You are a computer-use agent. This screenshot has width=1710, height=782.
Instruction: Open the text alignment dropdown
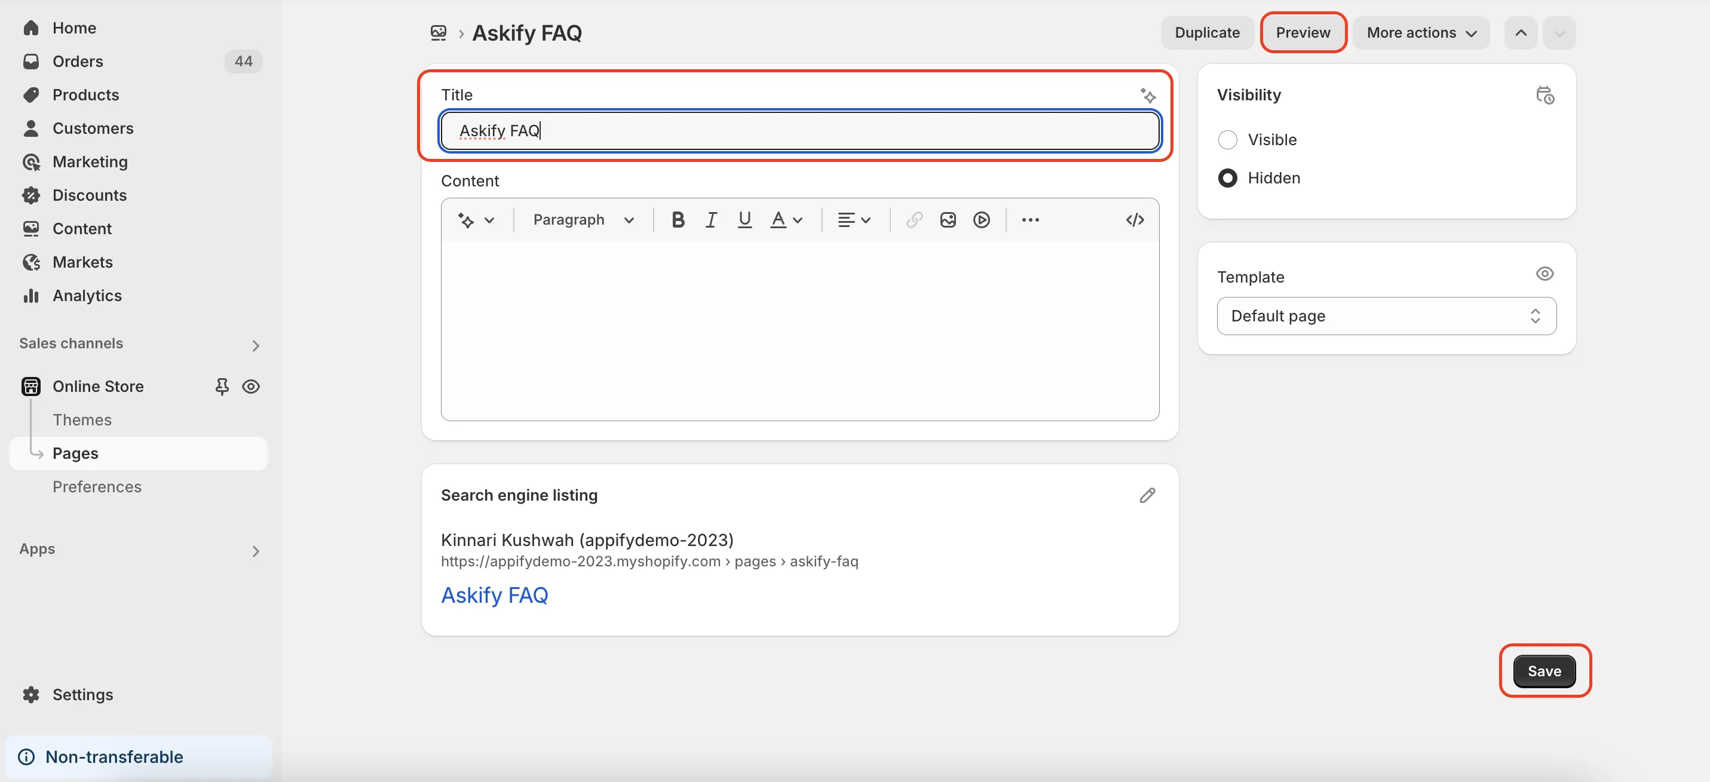pyautogui.click(x=854, y=220)
